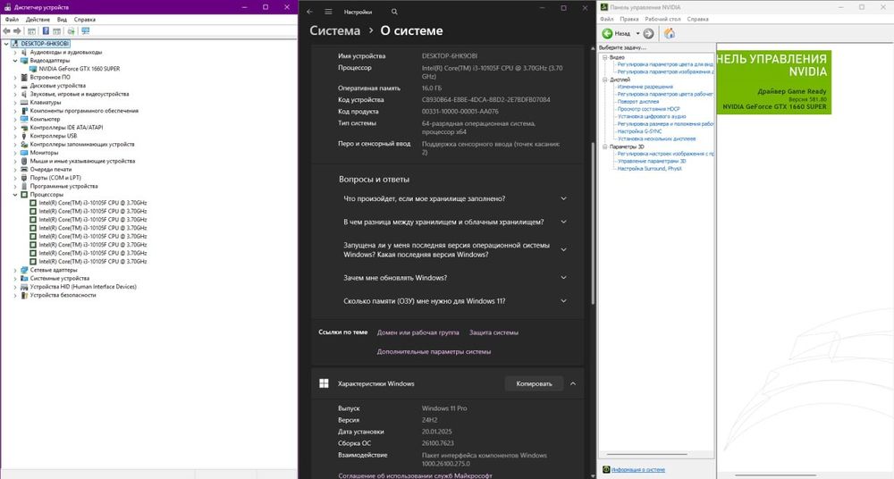Open the Вид menu in Device Manager
Viewport: 894px width, 479px height.
tap(62, 20)
